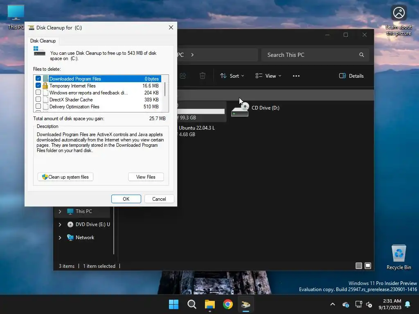The width and height of the screenshot is (419, 314).
Task: Show hidden system tray icons
Action: 333,304
